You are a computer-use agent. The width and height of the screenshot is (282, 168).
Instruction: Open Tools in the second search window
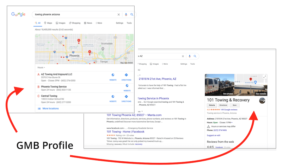point(192,64)
